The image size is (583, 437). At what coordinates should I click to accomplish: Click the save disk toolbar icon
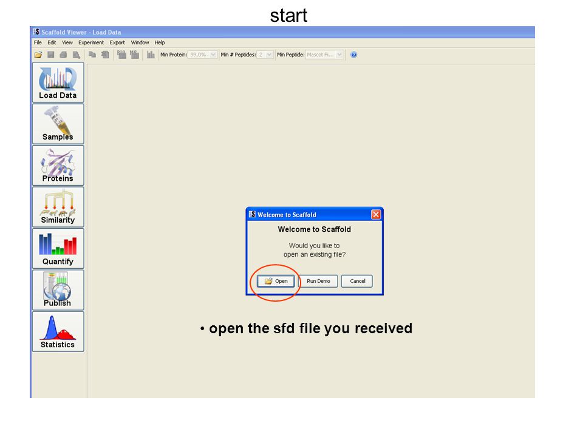(51, 55)
